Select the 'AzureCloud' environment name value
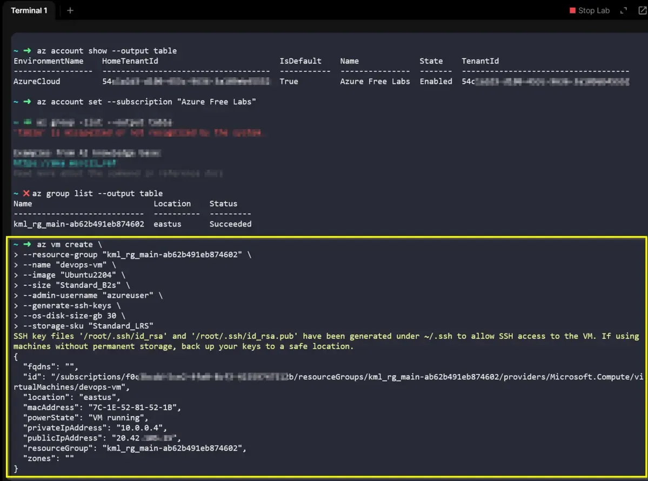 pyautogui.click(x=37, y=82)
